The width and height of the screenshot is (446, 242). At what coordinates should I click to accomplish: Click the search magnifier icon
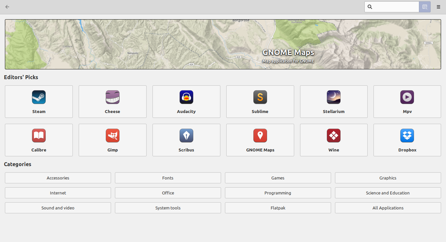[370, 7]
